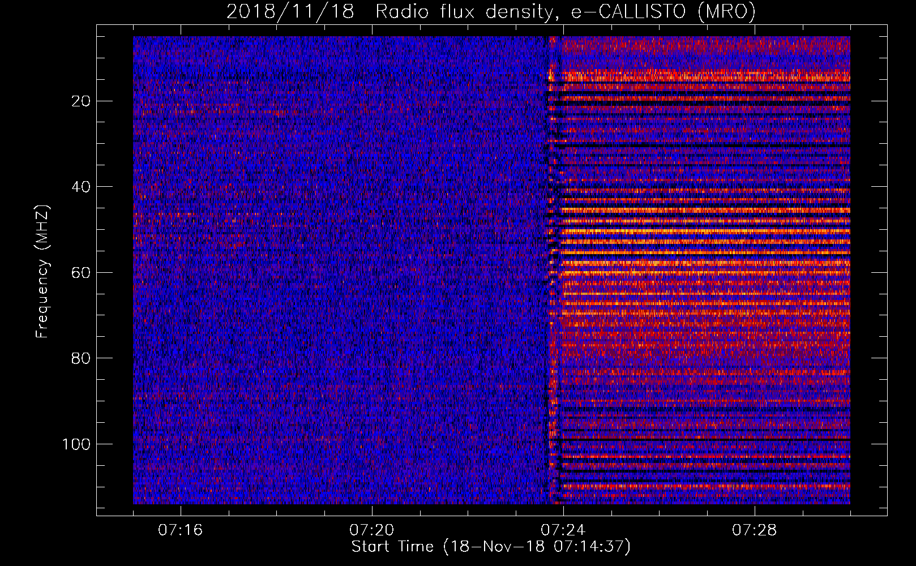Click the x-axis label 'Start Time (18-Nov-18 07:14:37)'
The width and height of the screenshot is (916, 566).
pos(491,547)
